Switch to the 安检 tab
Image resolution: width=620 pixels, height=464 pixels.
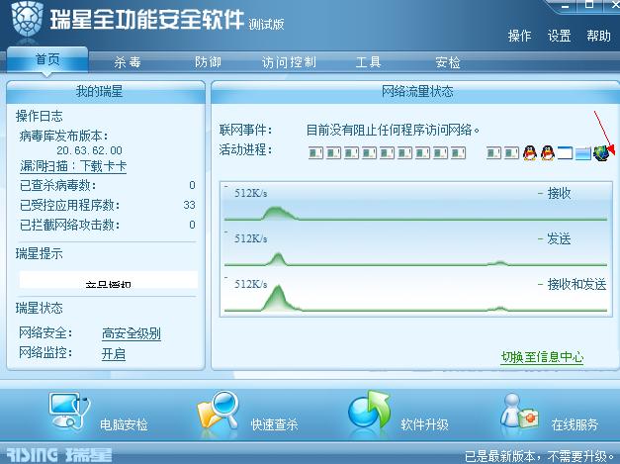point(448,62)
